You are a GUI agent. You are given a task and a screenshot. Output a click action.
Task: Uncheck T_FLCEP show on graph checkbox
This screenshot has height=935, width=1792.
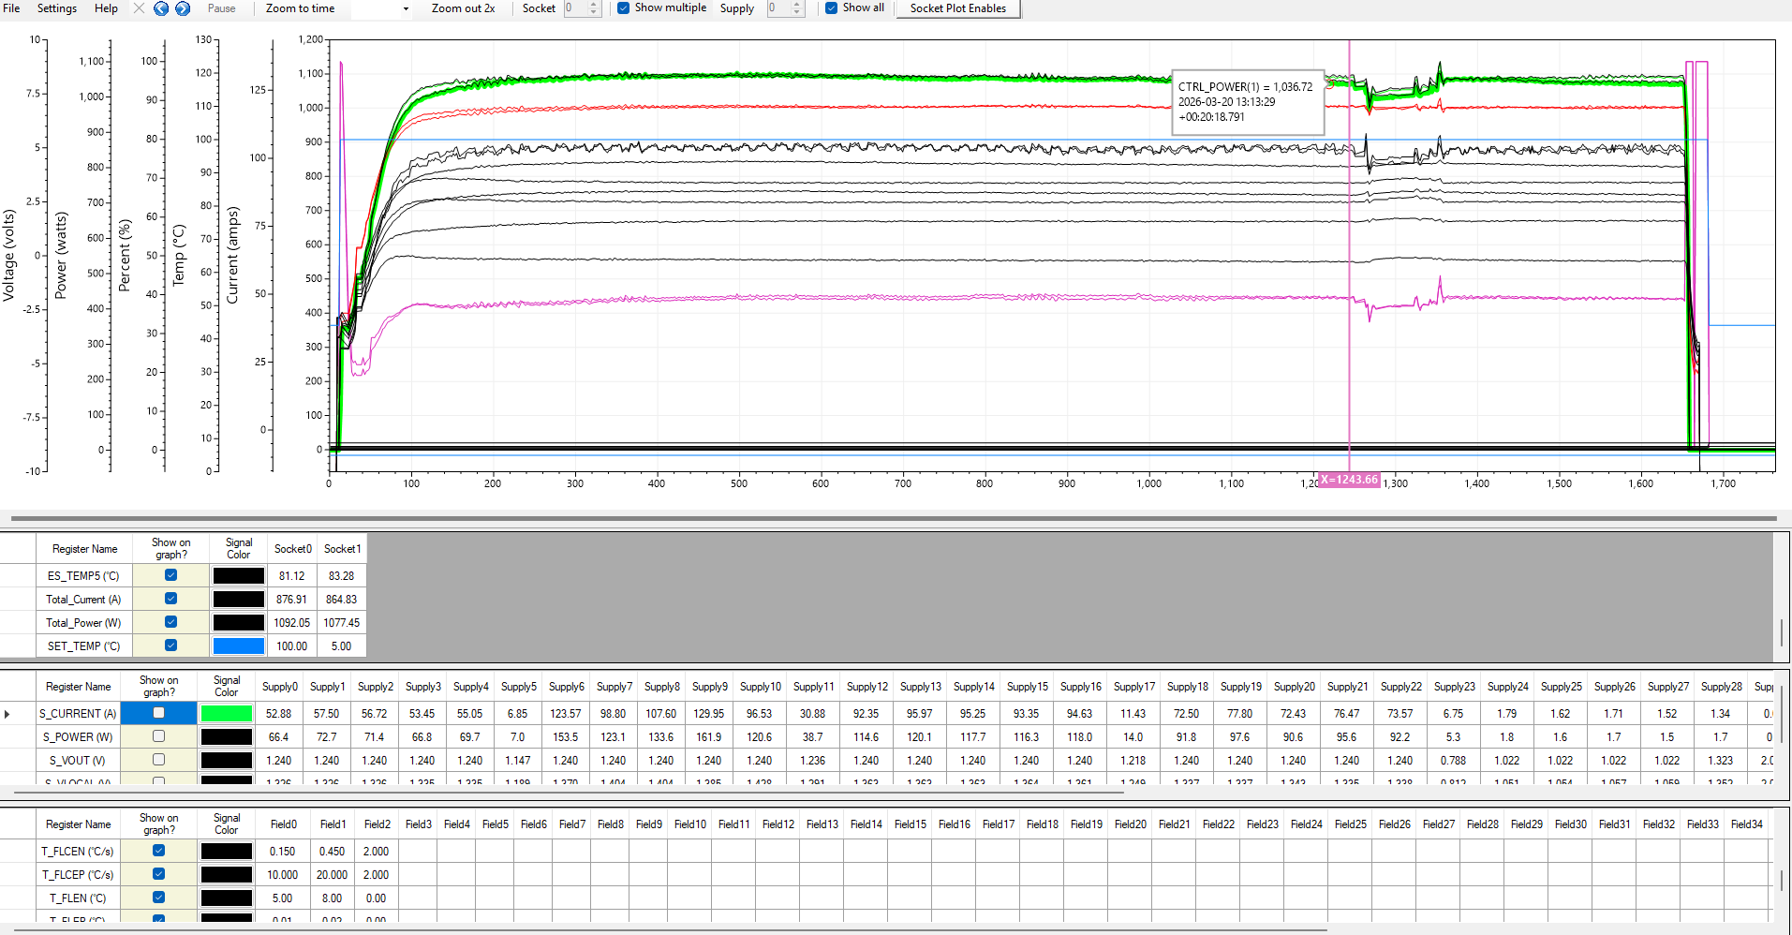pos(158,874)
